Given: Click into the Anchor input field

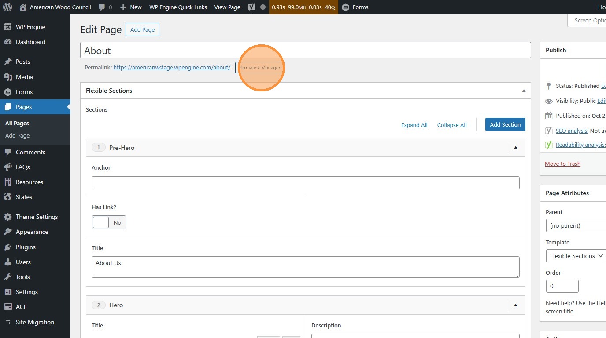Looking at the screenshot, I should pos(306,183).
